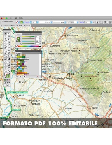The height and width of the screenshot is (145, 112).
Task: Click the Cyan value field showing 65.1
Action: (x=37, y=36)
